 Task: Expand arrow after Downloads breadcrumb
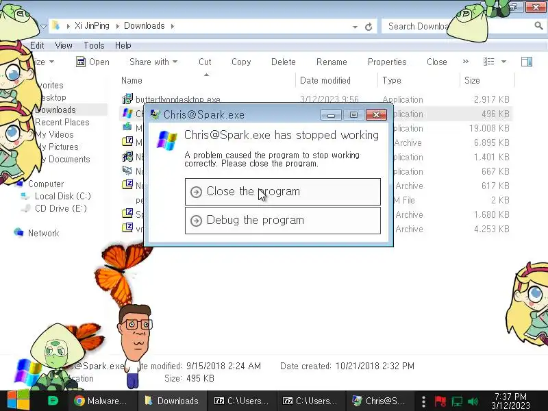pyautogui.click(x=173, y=26)
